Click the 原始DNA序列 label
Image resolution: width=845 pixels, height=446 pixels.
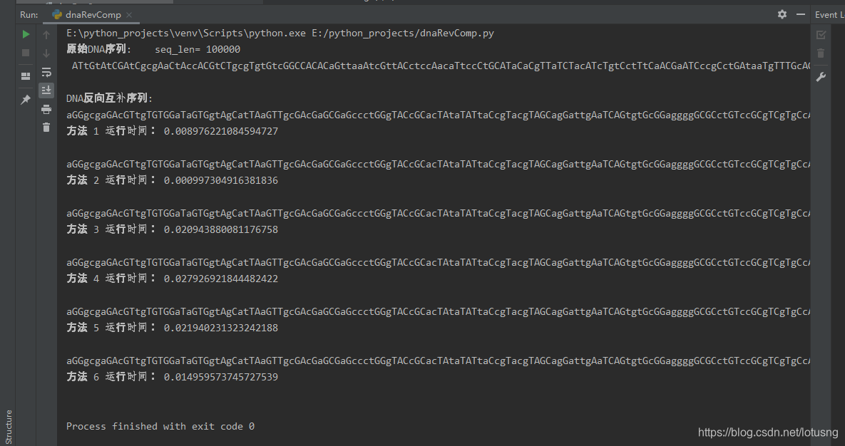click(98, 49)
